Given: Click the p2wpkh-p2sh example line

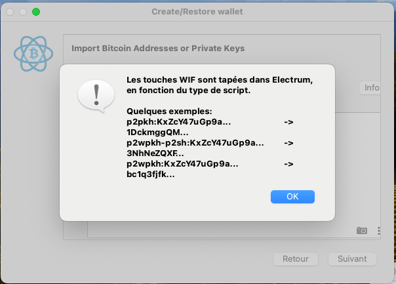Looking at the screenshot, I should point(195,143).
